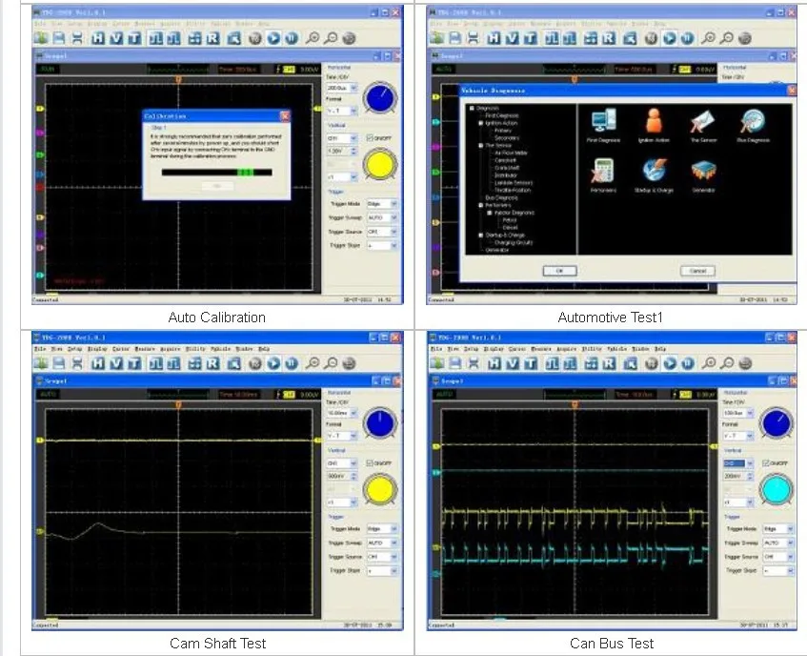Click the Play toolbar icon in Cam Shaft Test window

tap(273, 363)
